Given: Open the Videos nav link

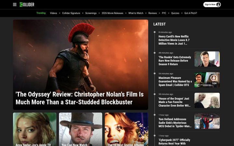Looking at the screenshot, I should pyautogui.click(x=53, y=13).
